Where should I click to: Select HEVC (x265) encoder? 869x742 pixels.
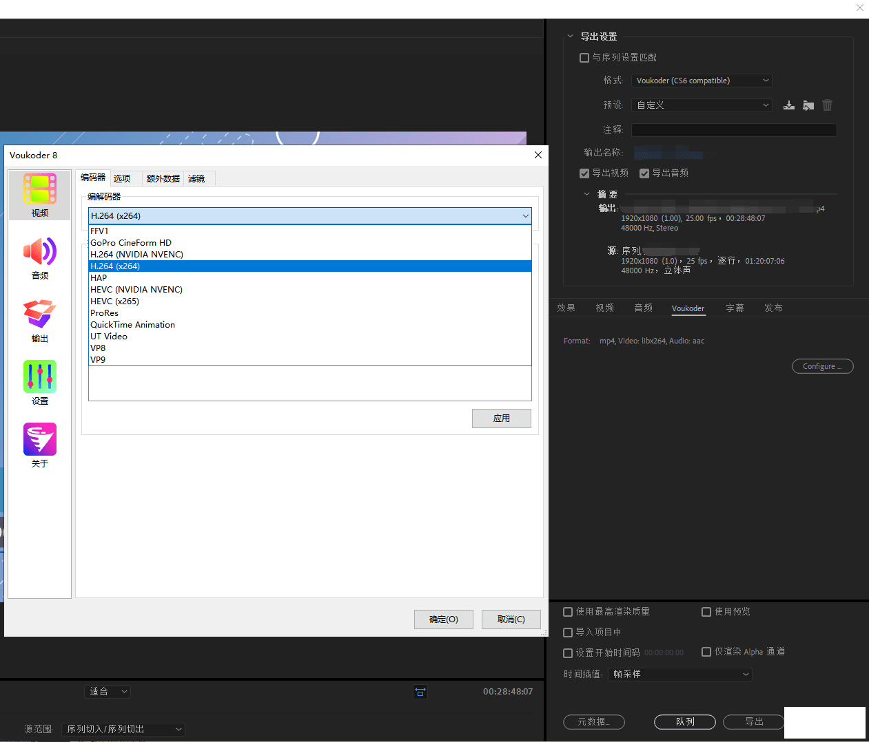(310, 301)
